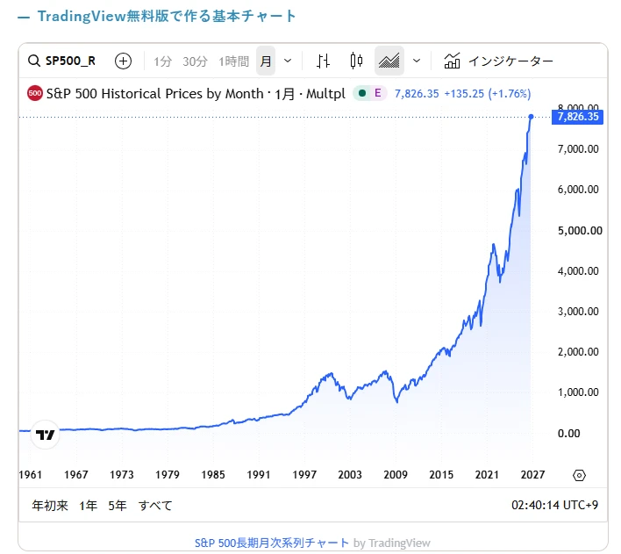This screenshot has height=554, width=621.
Task: Click the green market status dot
Action: [361, 94]
